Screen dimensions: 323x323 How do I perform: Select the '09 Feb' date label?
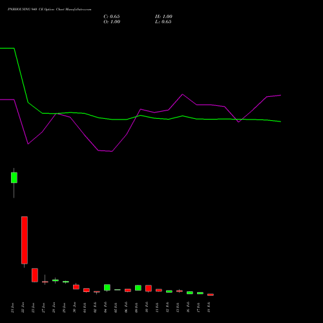pyautogui.click(x=136, y=307)
